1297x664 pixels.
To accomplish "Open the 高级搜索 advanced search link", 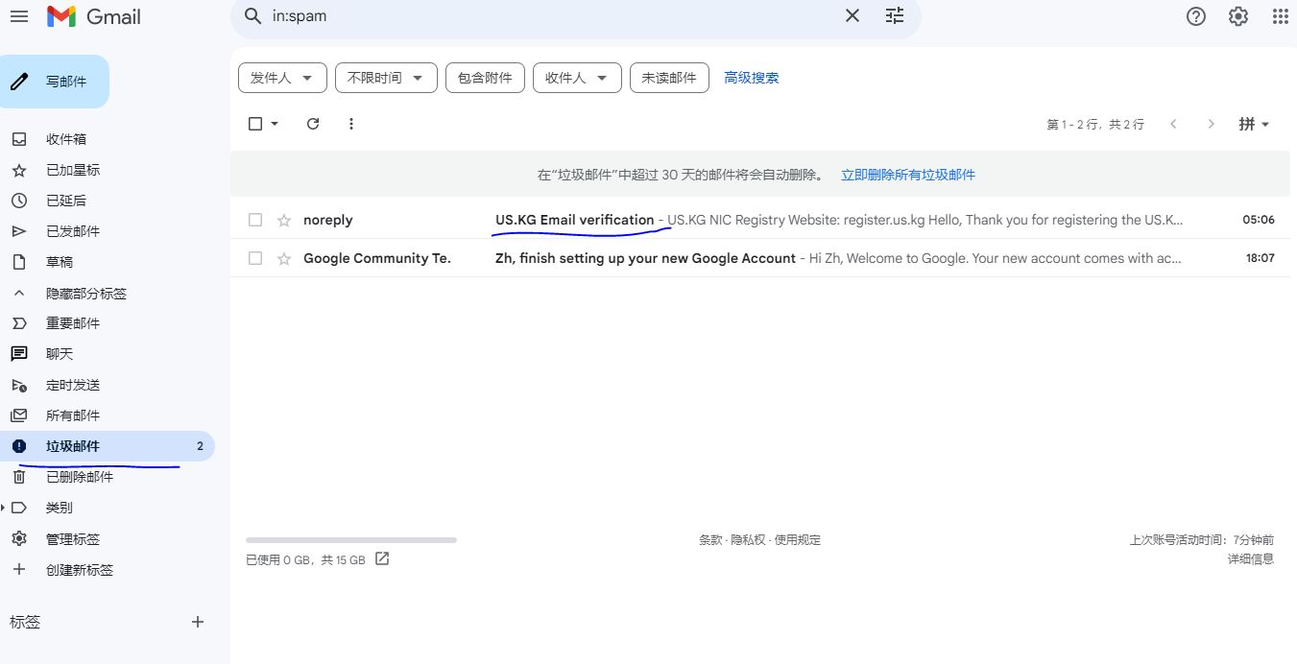I will tap(752, 78).
